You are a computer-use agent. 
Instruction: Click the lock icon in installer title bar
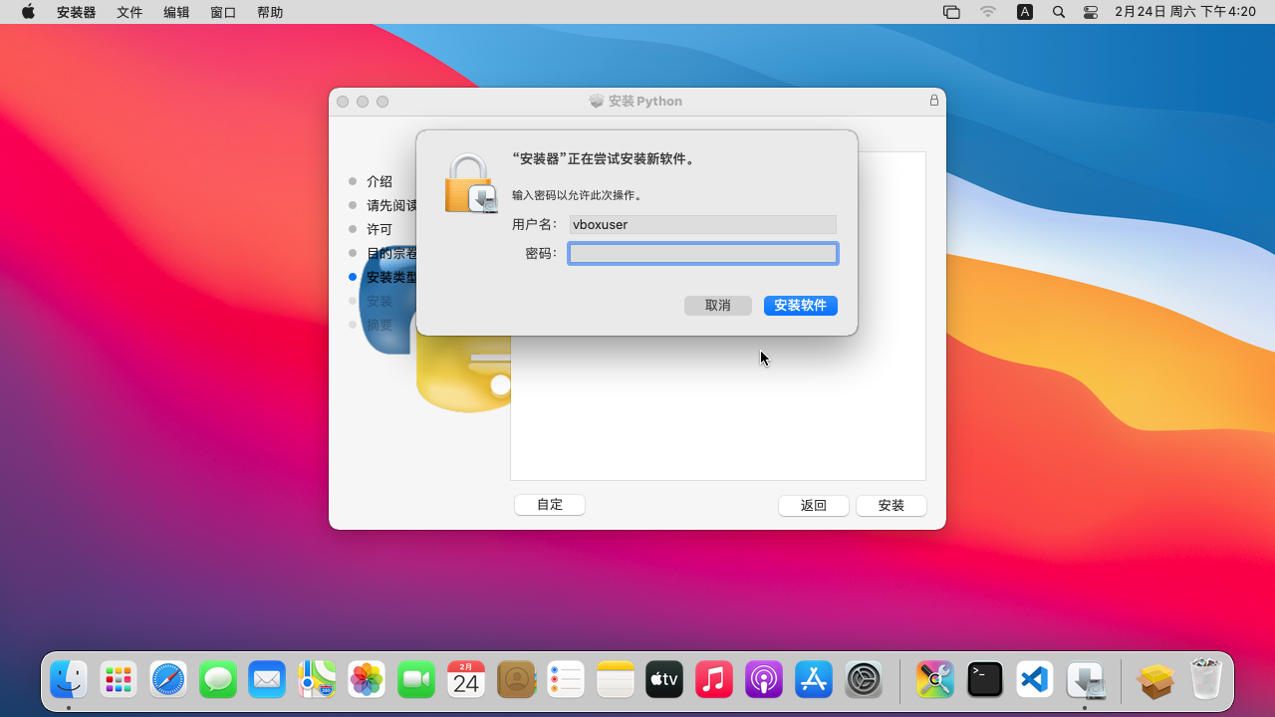(x=934, y=101)
